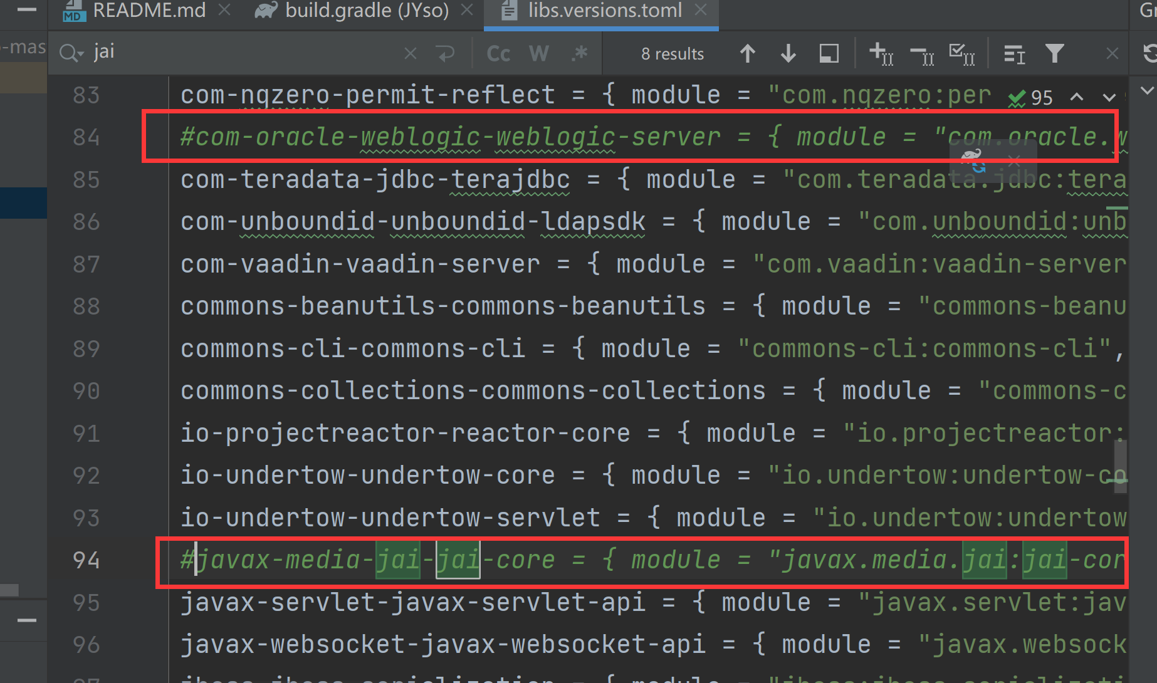Jump to next highlighted problem
Screen dimensions: 1157x683
coord(1109,97)
